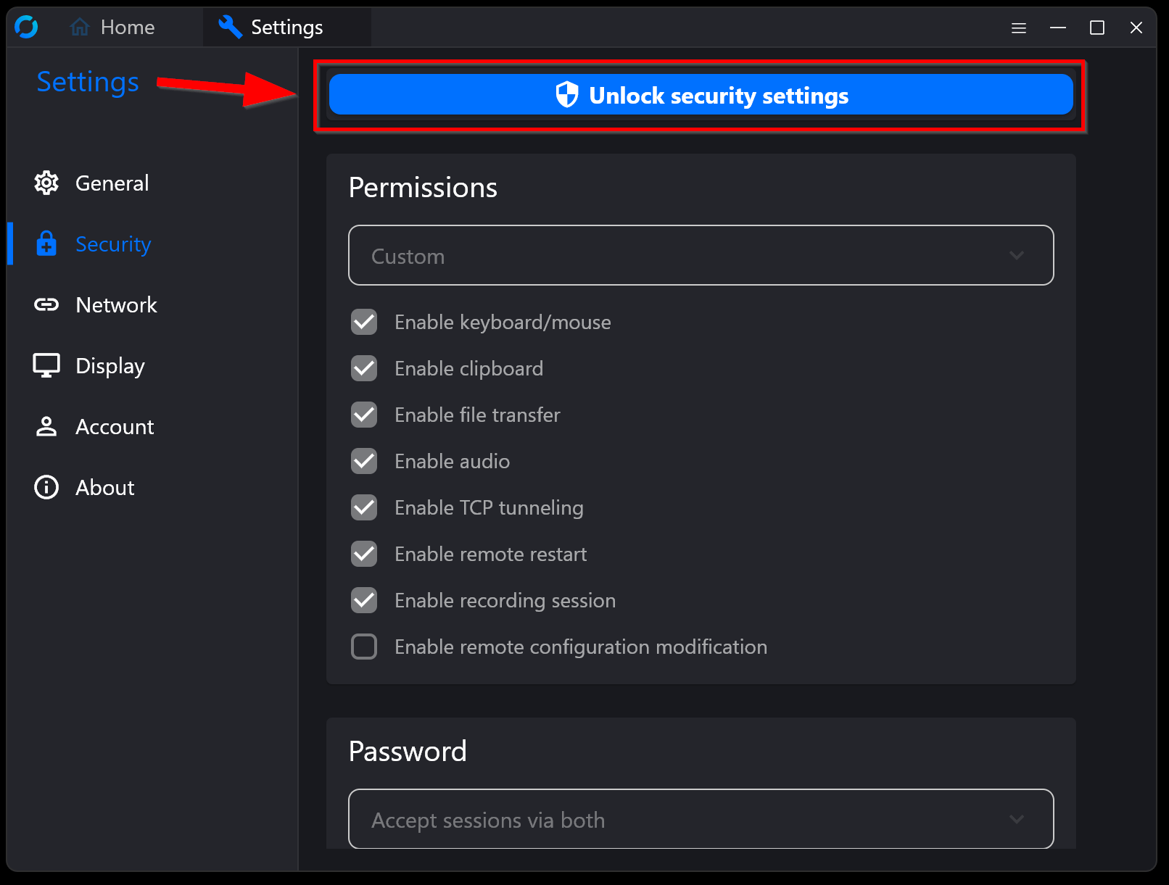Open the Network settings section
The image size is (1169, 885).
point(116,304)
